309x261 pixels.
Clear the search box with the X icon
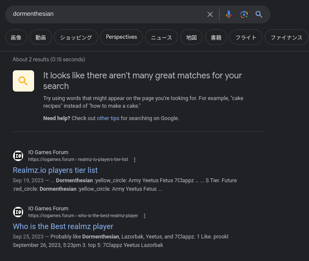pos(210,14)
